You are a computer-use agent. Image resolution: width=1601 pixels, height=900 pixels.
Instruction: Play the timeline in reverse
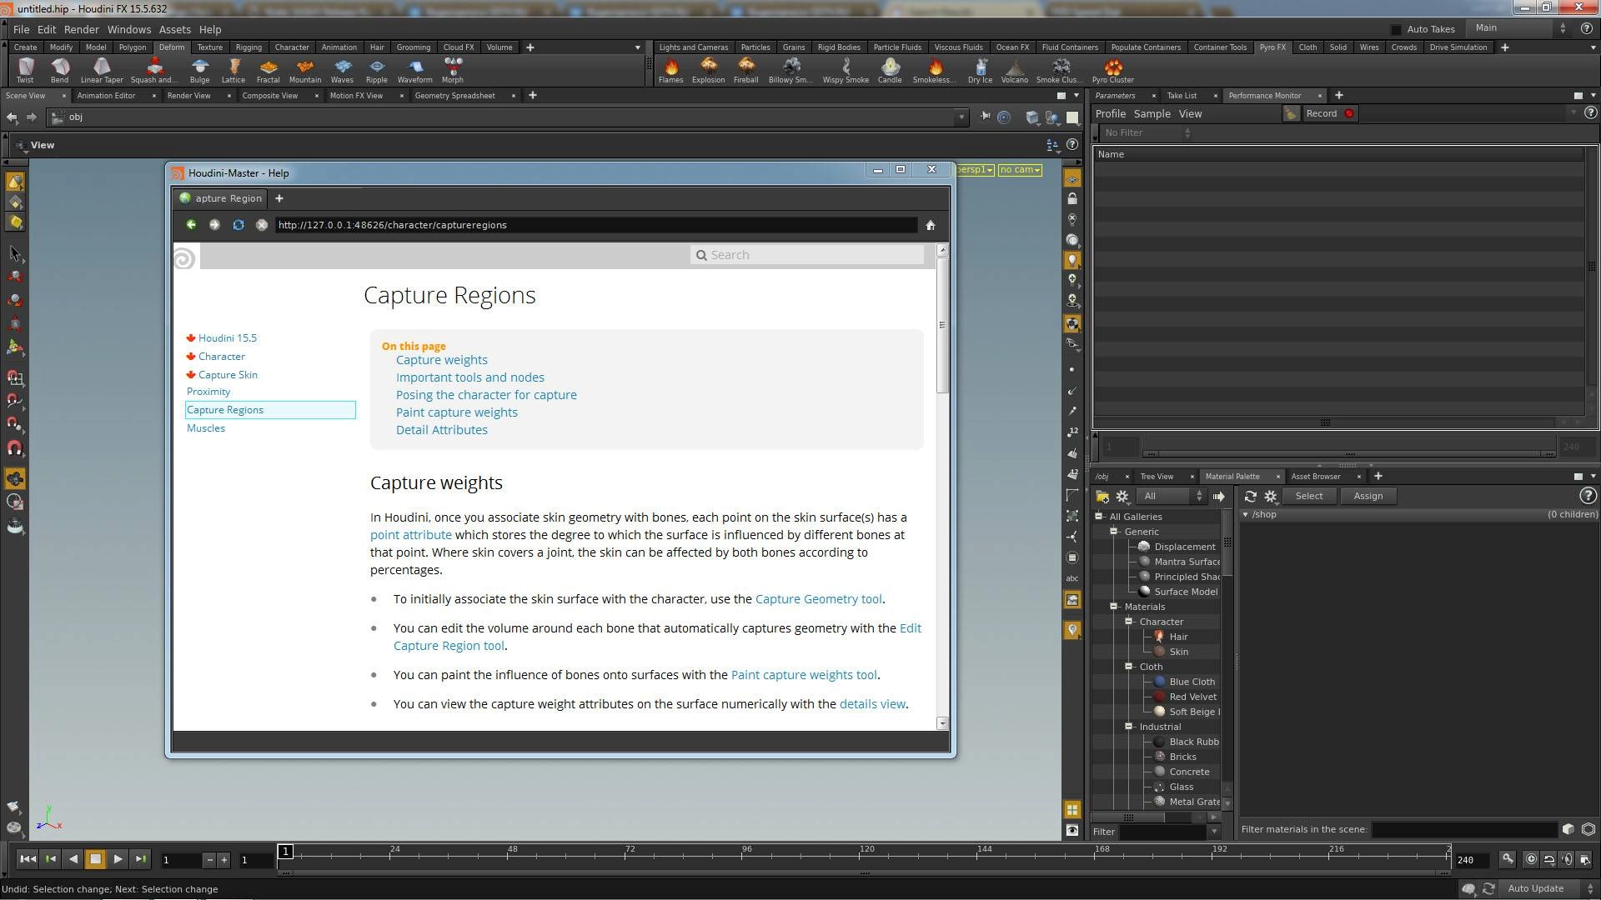(73, 859)
